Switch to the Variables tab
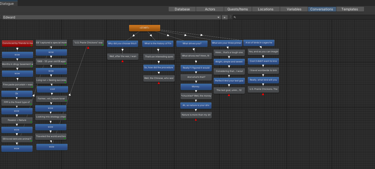This screenshot has width=375, height=169. [x=294, y=9]
